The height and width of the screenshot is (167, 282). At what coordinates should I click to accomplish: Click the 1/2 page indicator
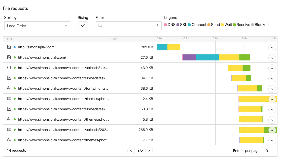140,151
